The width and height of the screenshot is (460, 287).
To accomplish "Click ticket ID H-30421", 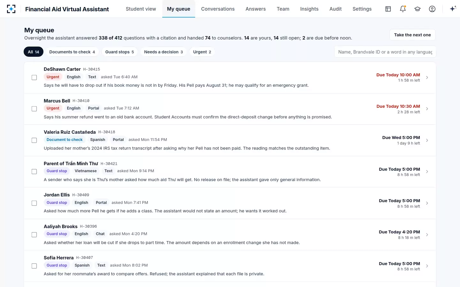I will coord(109,164).
